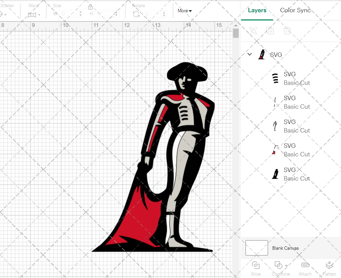
Task: Click the Slice icon
Action: [x=256, y=268]
